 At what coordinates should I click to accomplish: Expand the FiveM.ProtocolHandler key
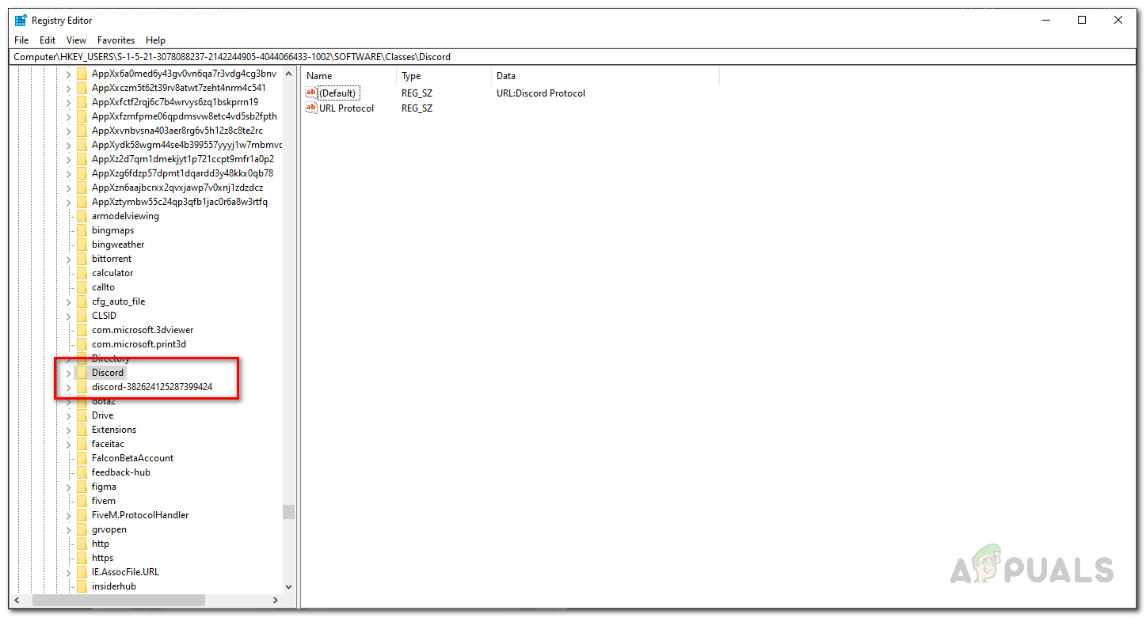pyautogui.click(x=68, y=515)
